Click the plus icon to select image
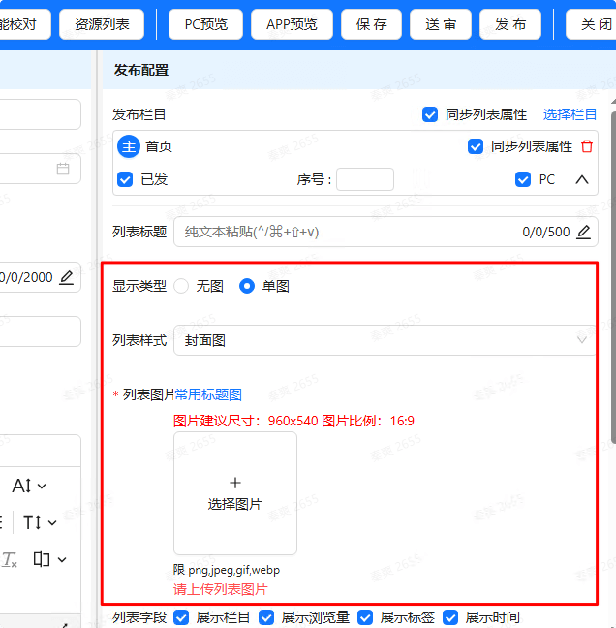Image resolution: width=616 pixels, height=628 pixels. (x=234, y=483)
